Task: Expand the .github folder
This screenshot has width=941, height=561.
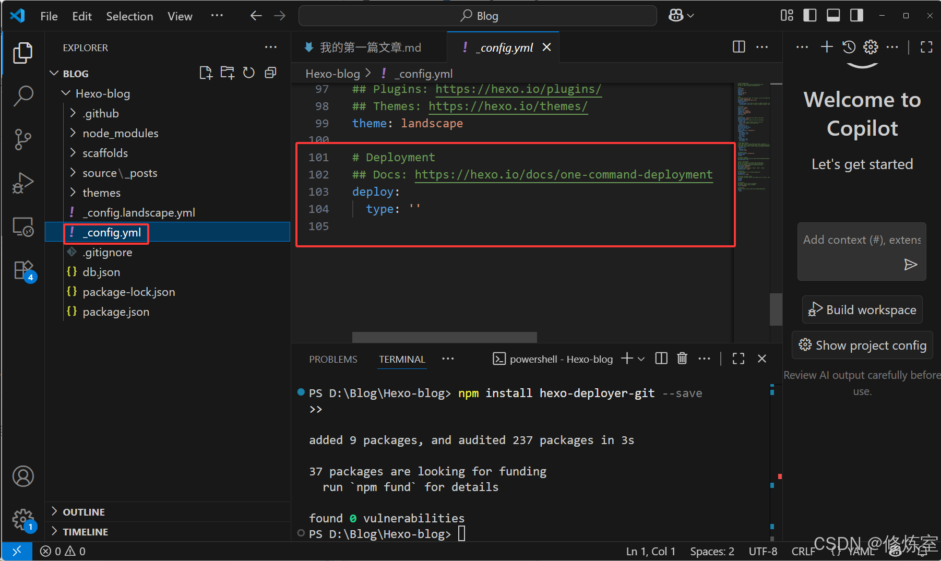Action: coord(73,113)
